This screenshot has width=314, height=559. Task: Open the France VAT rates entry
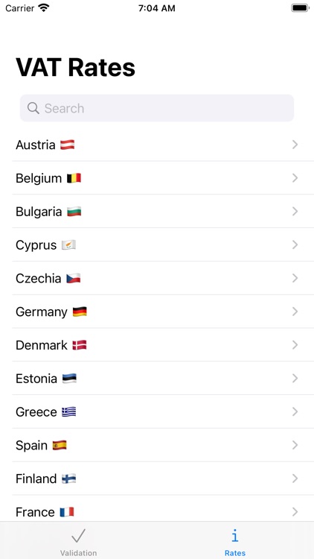(x=163, y=511)
